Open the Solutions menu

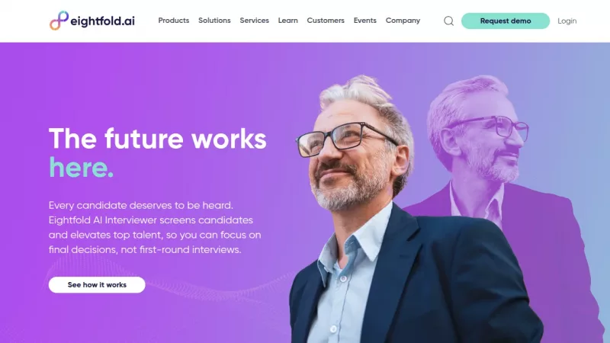214,21
